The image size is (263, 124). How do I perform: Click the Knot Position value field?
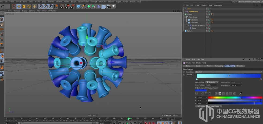pyautogui.click(x=211, y=85)
